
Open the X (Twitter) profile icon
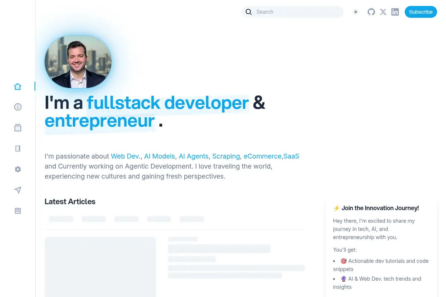tap(383, 12)
